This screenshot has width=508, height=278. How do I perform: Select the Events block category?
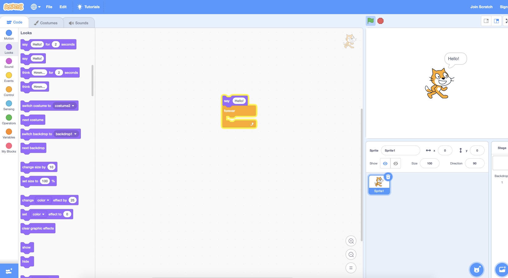click(x=9, y=77)
